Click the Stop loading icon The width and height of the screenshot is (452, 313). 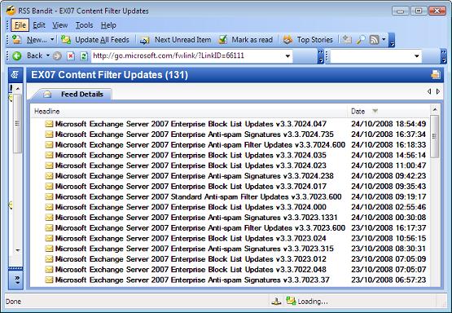click(71, 55)
